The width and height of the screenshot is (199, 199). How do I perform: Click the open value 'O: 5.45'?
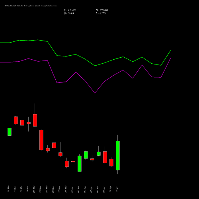(69, 14)
